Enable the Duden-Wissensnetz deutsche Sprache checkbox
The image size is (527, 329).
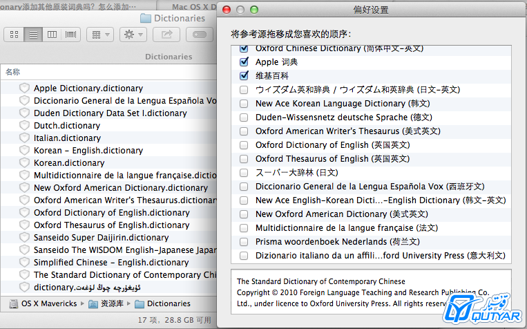tap(244, 117)
